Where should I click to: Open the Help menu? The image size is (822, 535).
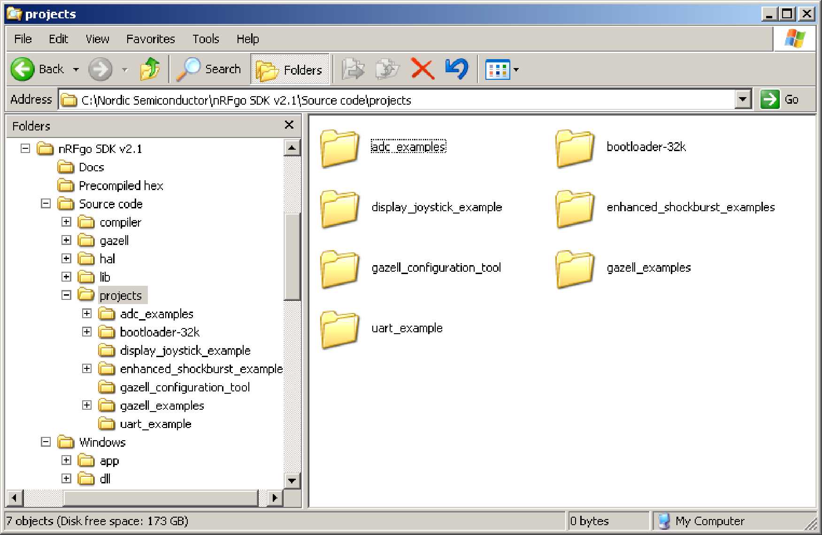(x=248, y=39)
